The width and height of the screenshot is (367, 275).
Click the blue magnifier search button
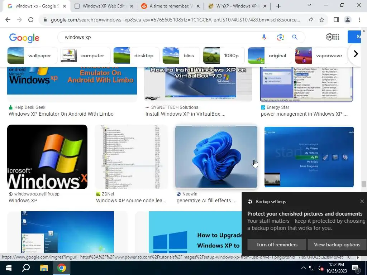coord(295,37)
